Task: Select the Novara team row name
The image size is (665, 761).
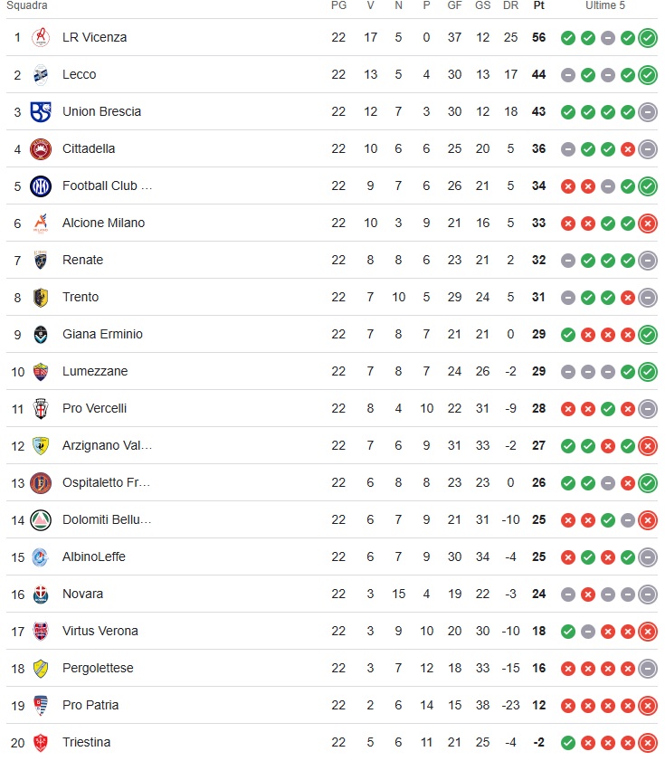Action: (82, 595)
